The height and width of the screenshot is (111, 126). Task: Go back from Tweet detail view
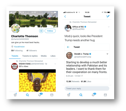(x=65, y=17)
